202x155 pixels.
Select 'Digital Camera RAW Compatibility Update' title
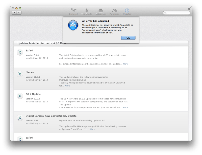(x=51, y=116)
